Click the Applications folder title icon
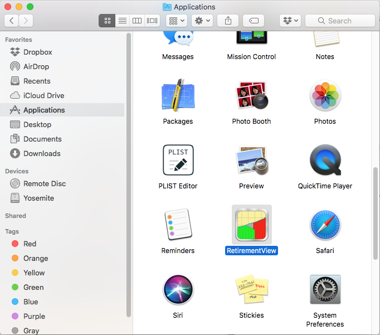This screenshot has height=335, width=380. (x=167, y=7)
